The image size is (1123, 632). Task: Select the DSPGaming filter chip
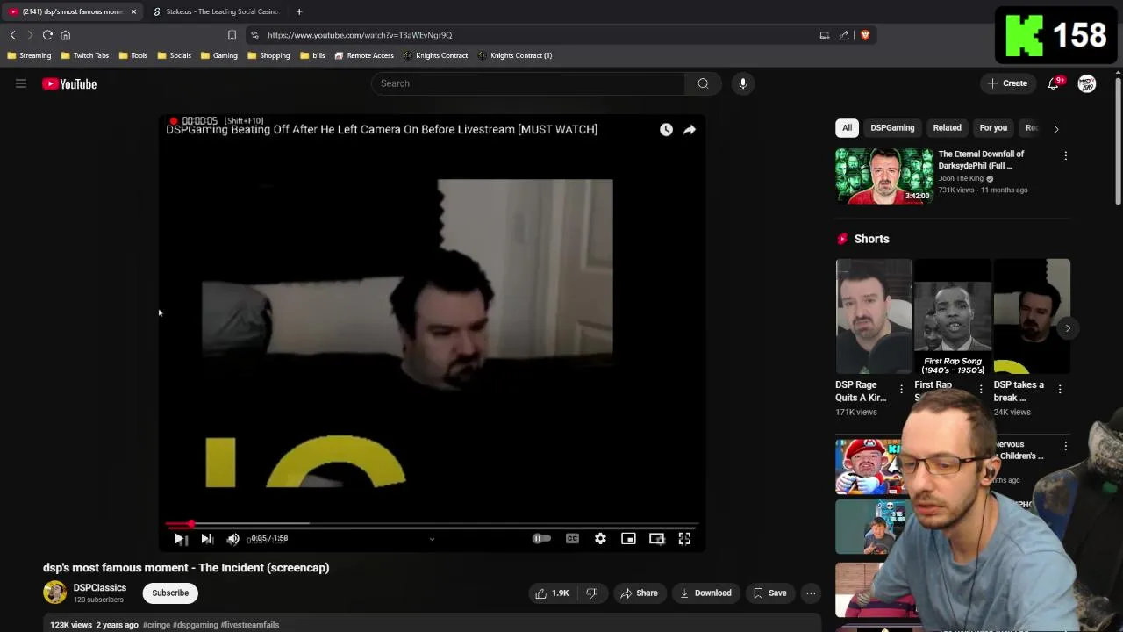coord(892,128)
